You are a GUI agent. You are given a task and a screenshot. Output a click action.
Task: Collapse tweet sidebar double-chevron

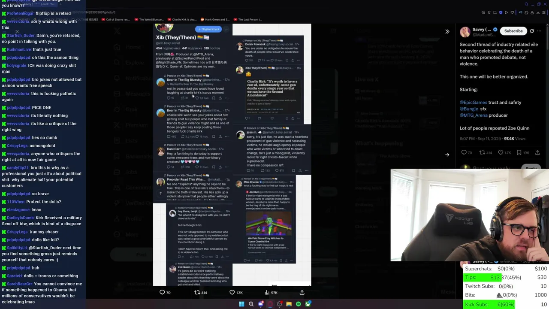(447, 31)
